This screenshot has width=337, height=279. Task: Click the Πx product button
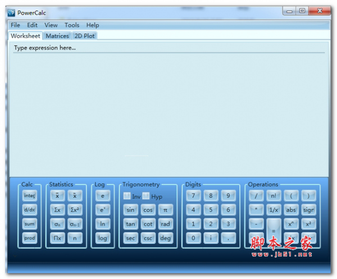click(x=57, y=238)
